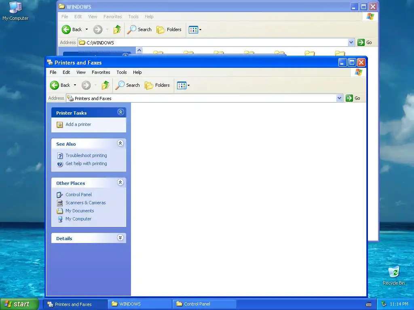
Task: Expand address dropdown in WINDOWS window
Action: [351, 42]
